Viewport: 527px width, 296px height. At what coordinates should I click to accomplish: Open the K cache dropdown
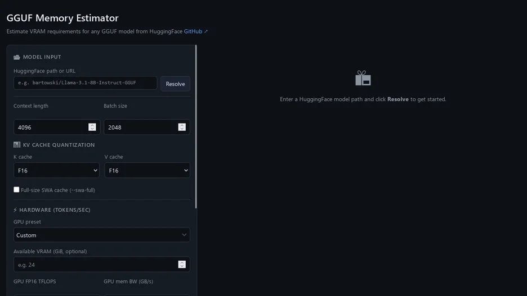[56, 170]
